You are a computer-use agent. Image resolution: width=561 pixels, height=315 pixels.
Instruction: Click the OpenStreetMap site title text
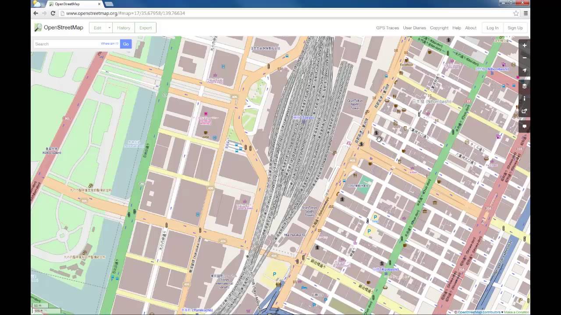pos(64,28)
